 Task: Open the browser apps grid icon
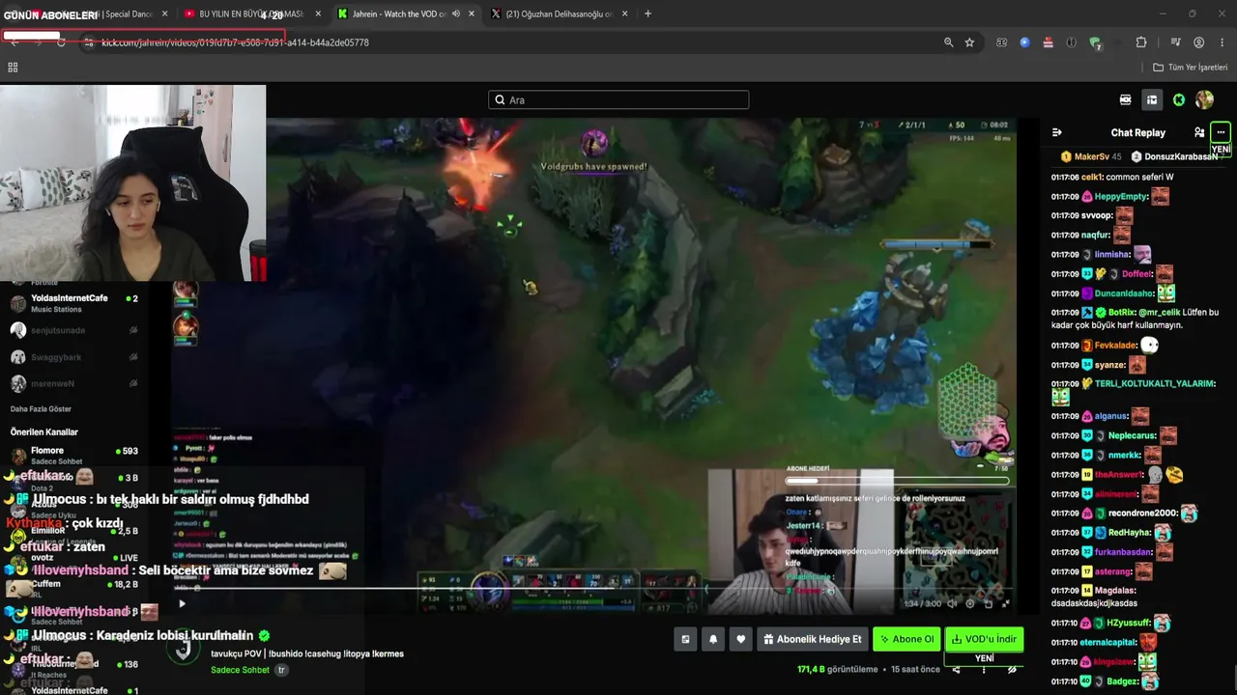tap(13, 68)
